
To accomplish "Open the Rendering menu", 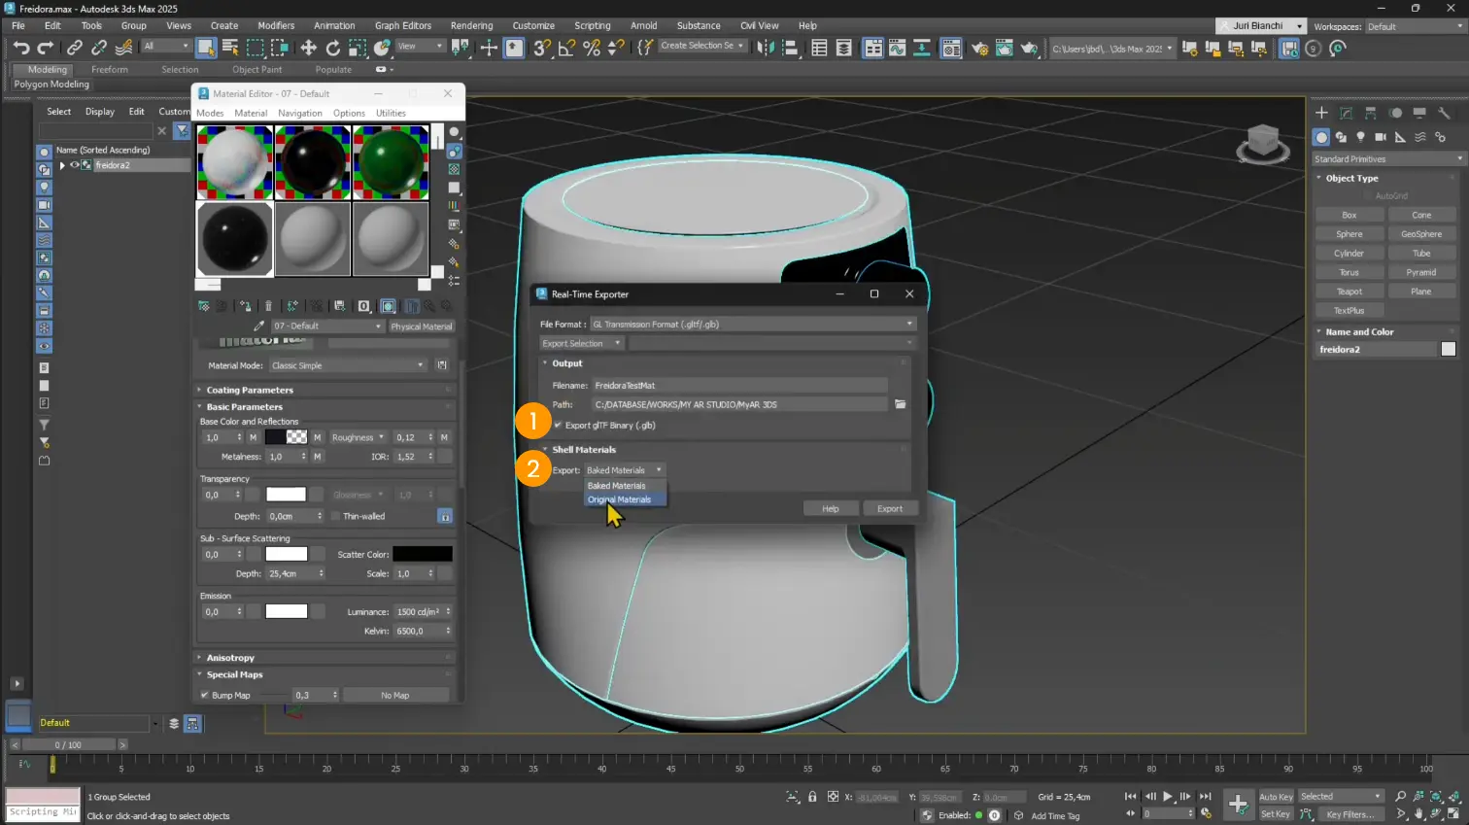I will (472, 25).
